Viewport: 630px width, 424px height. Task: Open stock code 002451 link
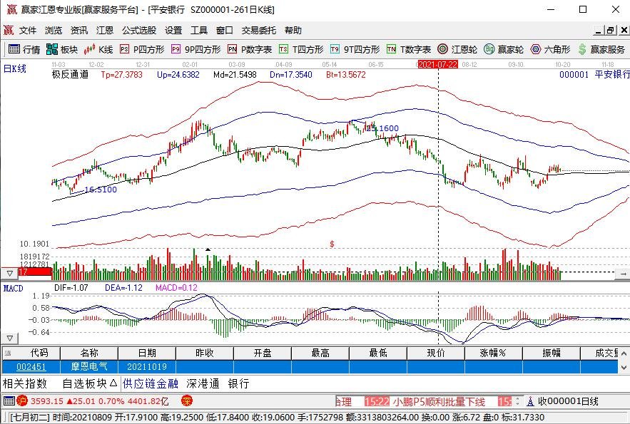31,367
